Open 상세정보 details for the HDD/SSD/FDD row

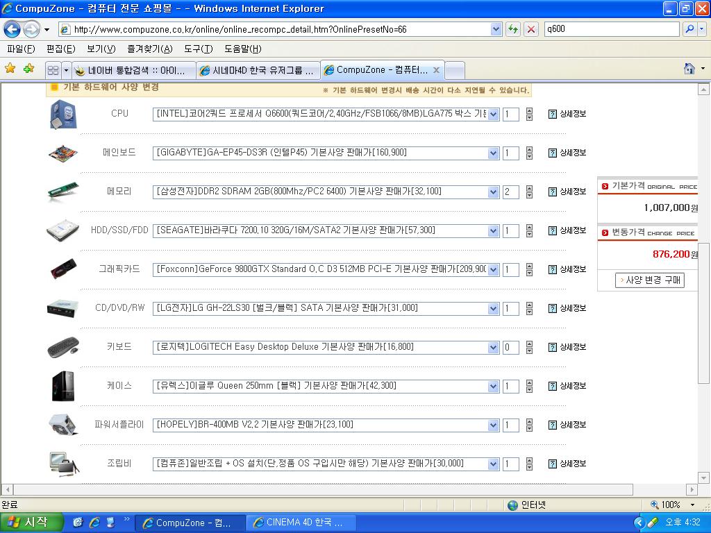567,230
